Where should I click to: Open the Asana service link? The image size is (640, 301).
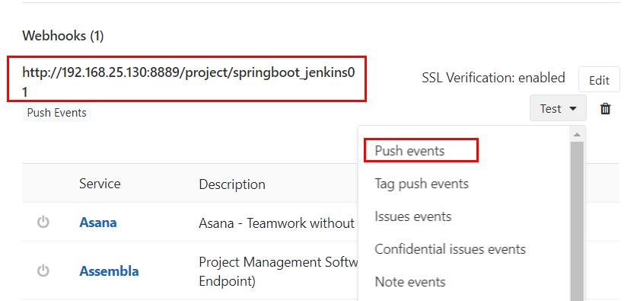tap(98, 223)
